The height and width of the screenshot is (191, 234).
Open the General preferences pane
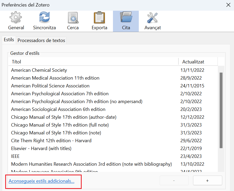click(x=16, y=21)
